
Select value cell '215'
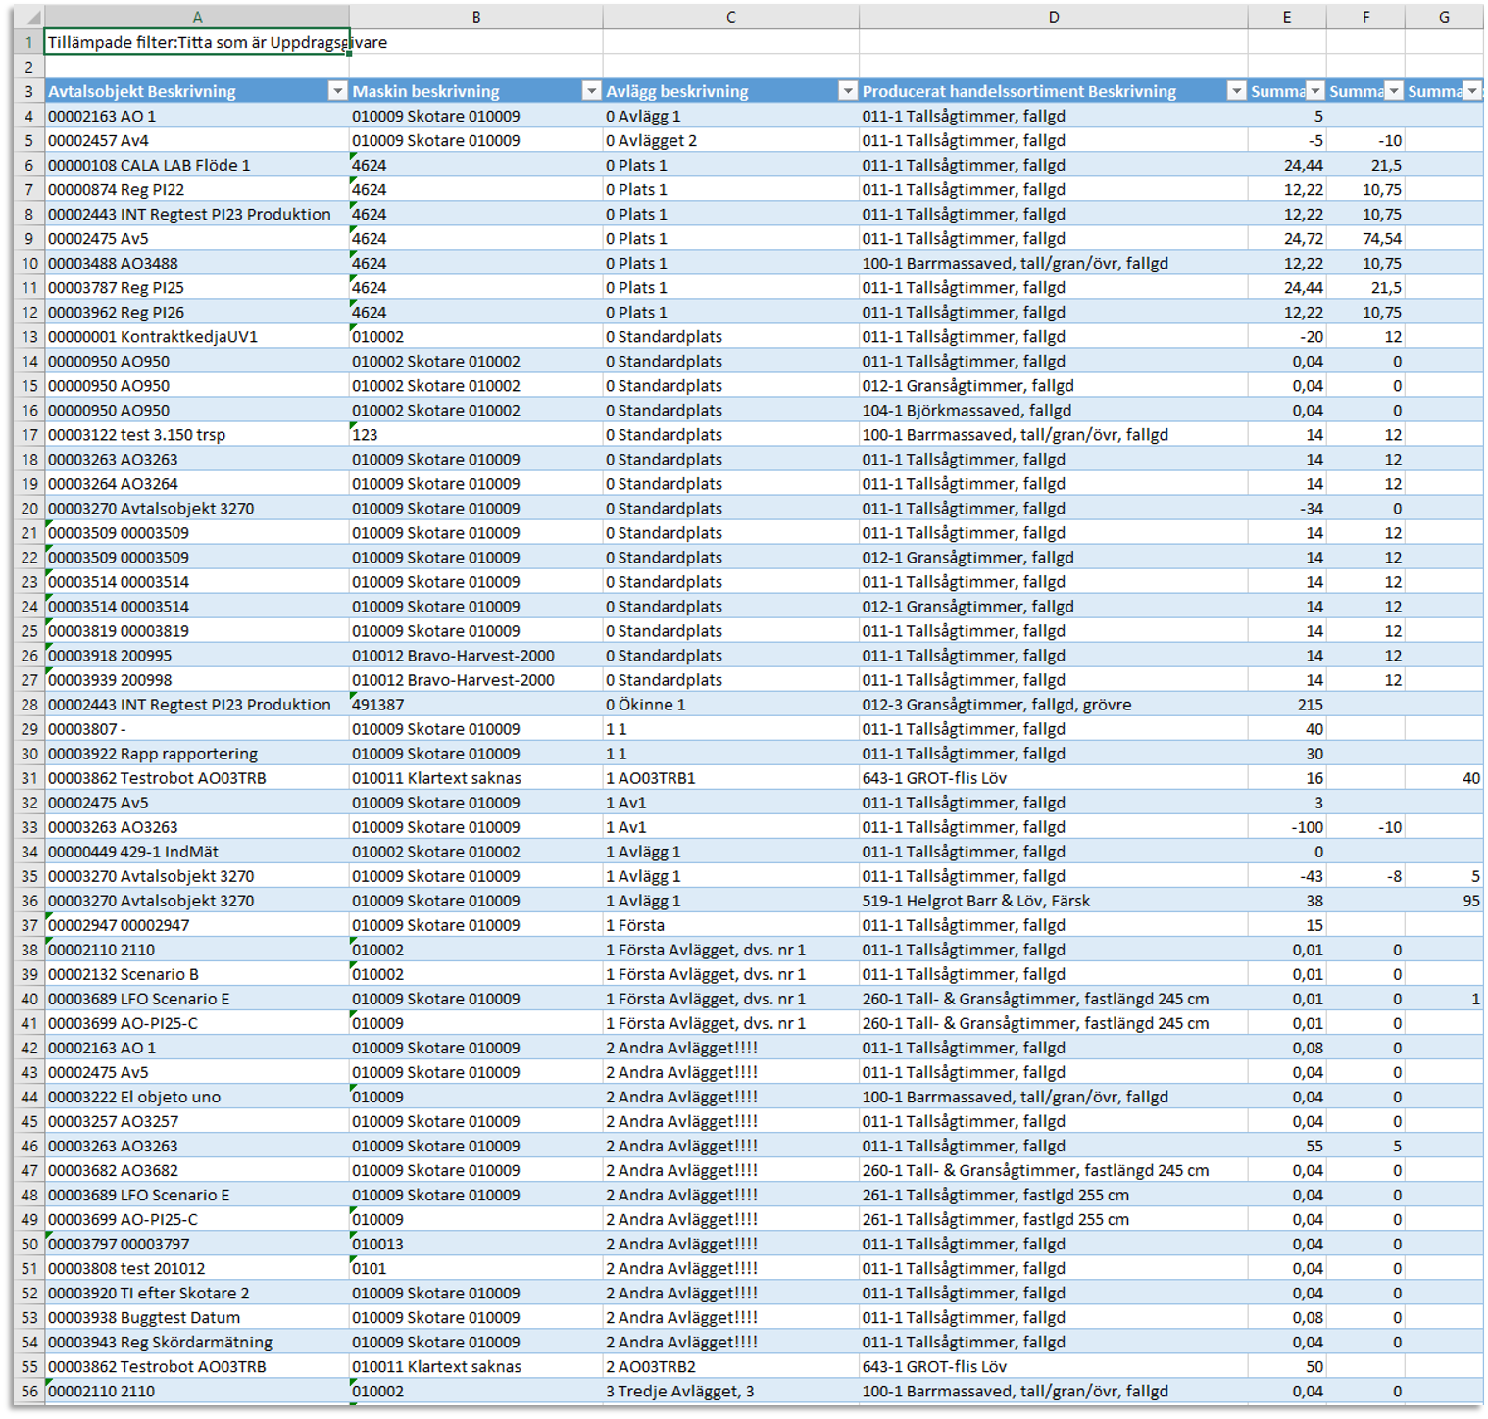click(x=1287, y=705)
